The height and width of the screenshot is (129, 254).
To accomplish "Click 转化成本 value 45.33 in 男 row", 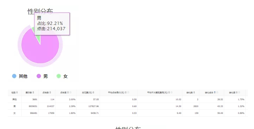I will pyautogui.click(x=220, y=106).
